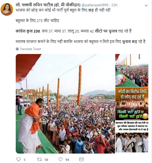Image resolution: width=152 pixels, height=163 pixels.
Task: Click the bold text about 230 Congress seats
Action: [x=28, y=31]
